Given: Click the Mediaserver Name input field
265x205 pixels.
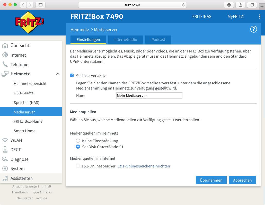Looking at the screenshot, I should pyautogui.click(x=149, y=95).
